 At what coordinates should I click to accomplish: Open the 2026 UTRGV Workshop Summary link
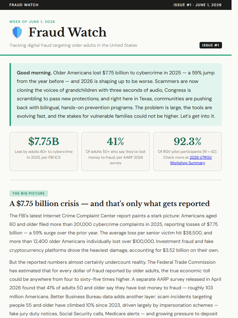point(191,160)
